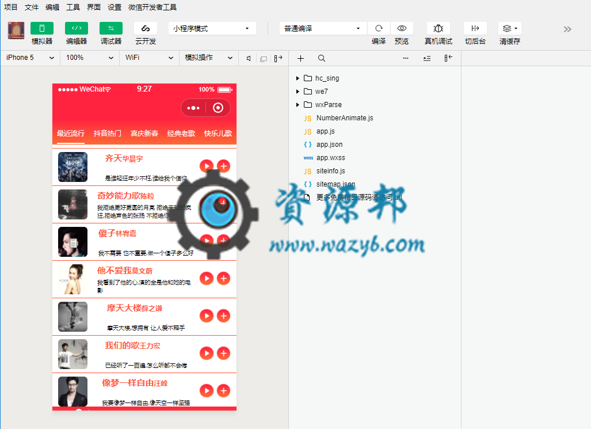Open the 普通编译 compile mode dropdown
591x429 pixels.
pos(323,28)
